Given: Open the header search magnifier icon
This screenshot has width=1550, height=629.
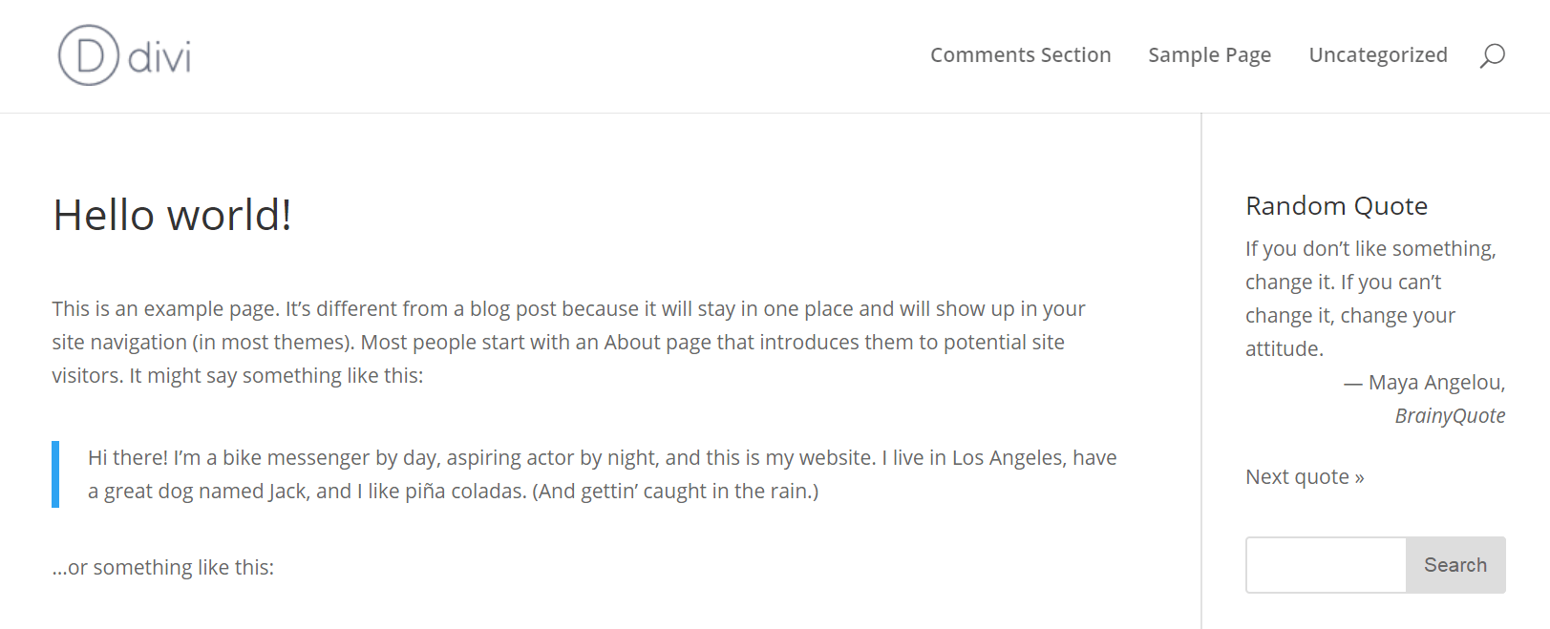Looking at the screenshot, I should [1492, 55].
